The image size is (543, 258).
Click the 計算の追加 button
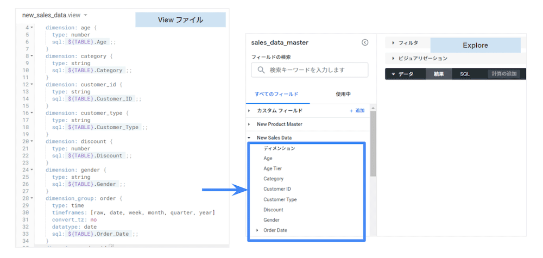coord(504,74)
